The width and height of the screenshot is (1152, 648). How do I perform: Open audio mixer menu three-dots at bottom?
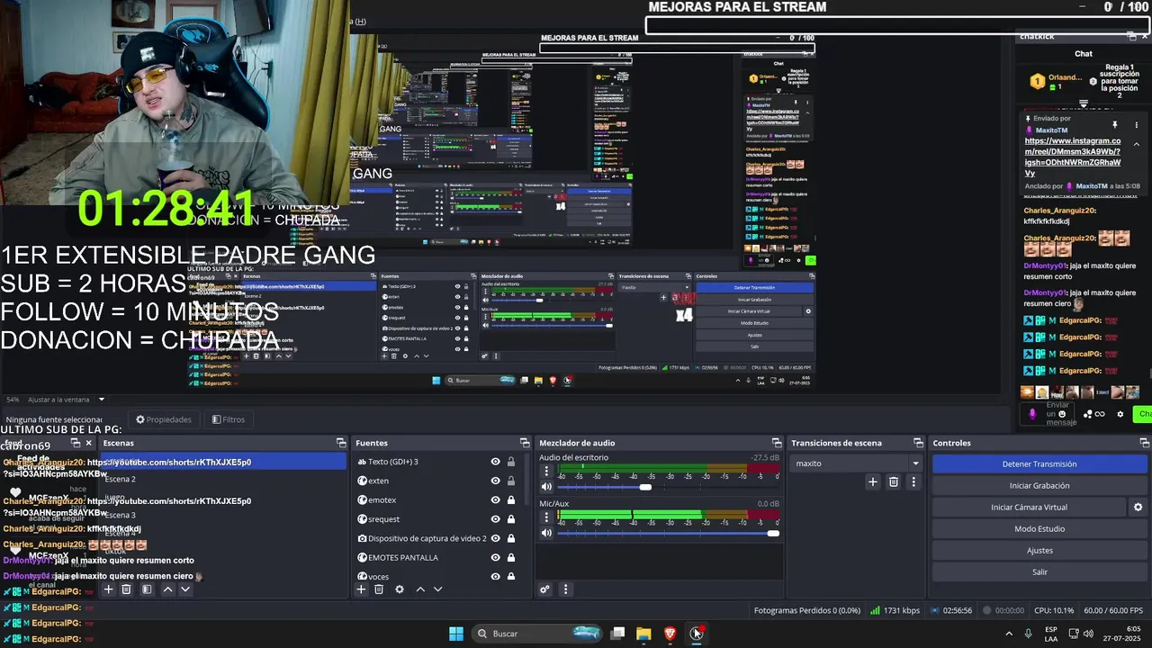565,589
